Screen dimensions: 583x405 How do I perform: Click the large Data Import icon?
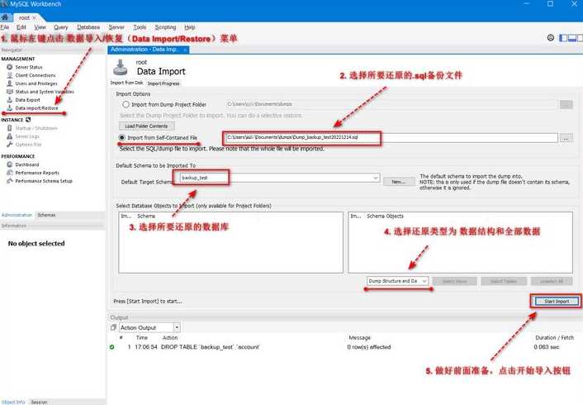pos(120,68)
